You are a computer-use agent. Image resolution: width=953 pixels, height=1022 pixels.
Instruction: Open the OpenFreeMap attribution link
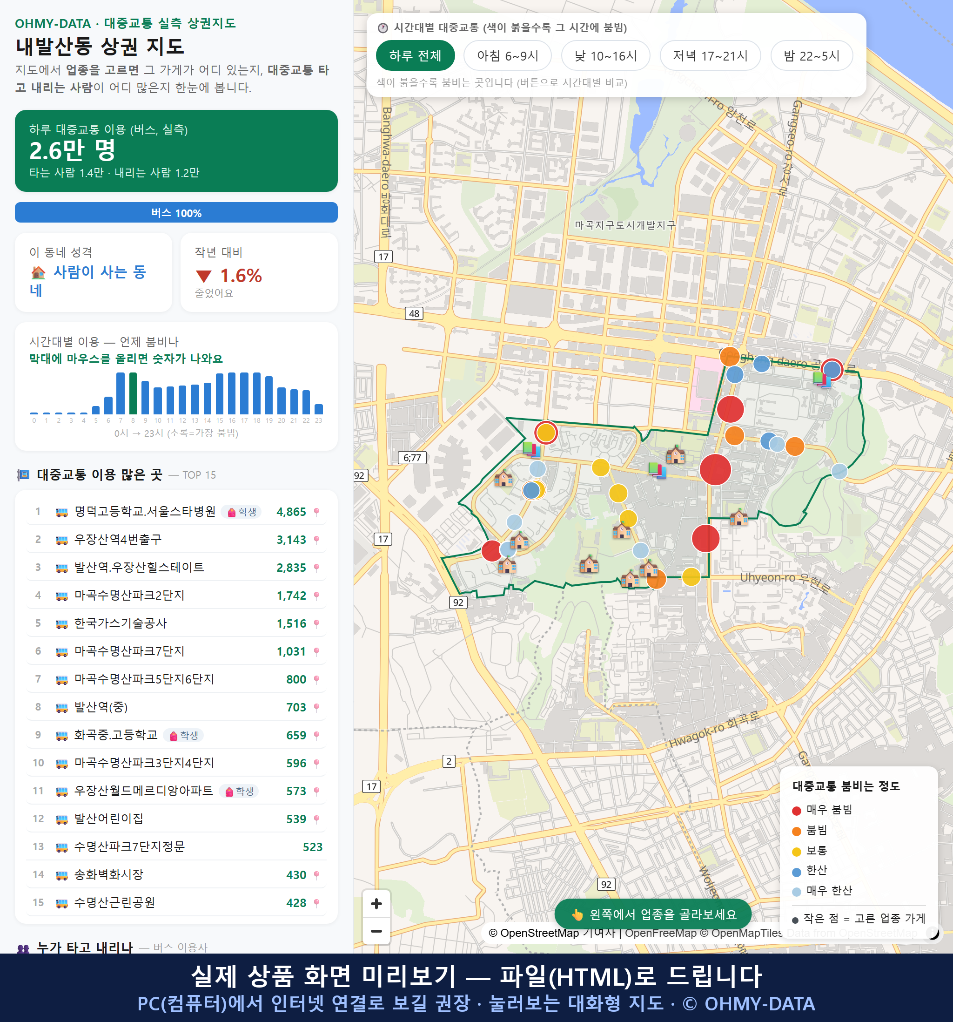661,933
